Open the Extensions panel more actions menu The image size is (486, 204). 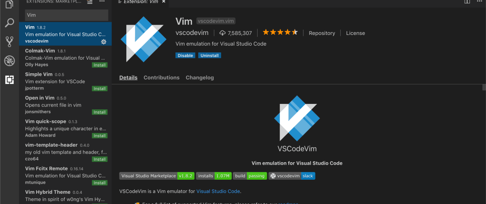click(x=102, y=1)
